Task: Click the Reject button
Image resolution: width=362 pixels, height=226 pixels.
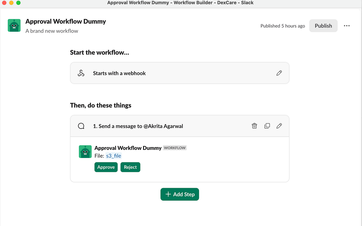Action: pyautogui.click(x=130, y=167)
